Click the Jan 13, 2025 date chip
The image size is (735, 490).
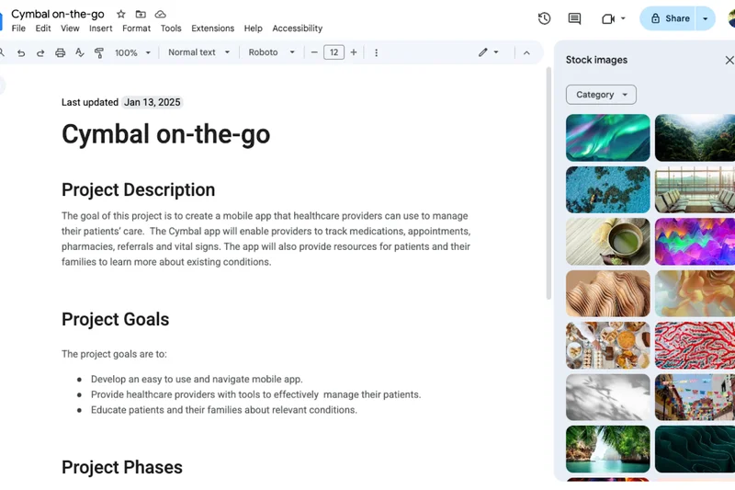(x=152, y=102)
